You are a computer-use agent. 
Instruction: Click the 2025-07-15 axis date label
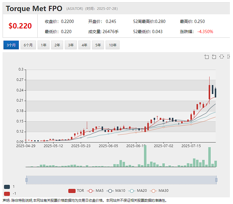[191, 146]
